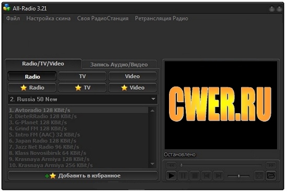Pause playback with the Pause button
Viewport: 287px width, 192px height.
coord(183,176)
